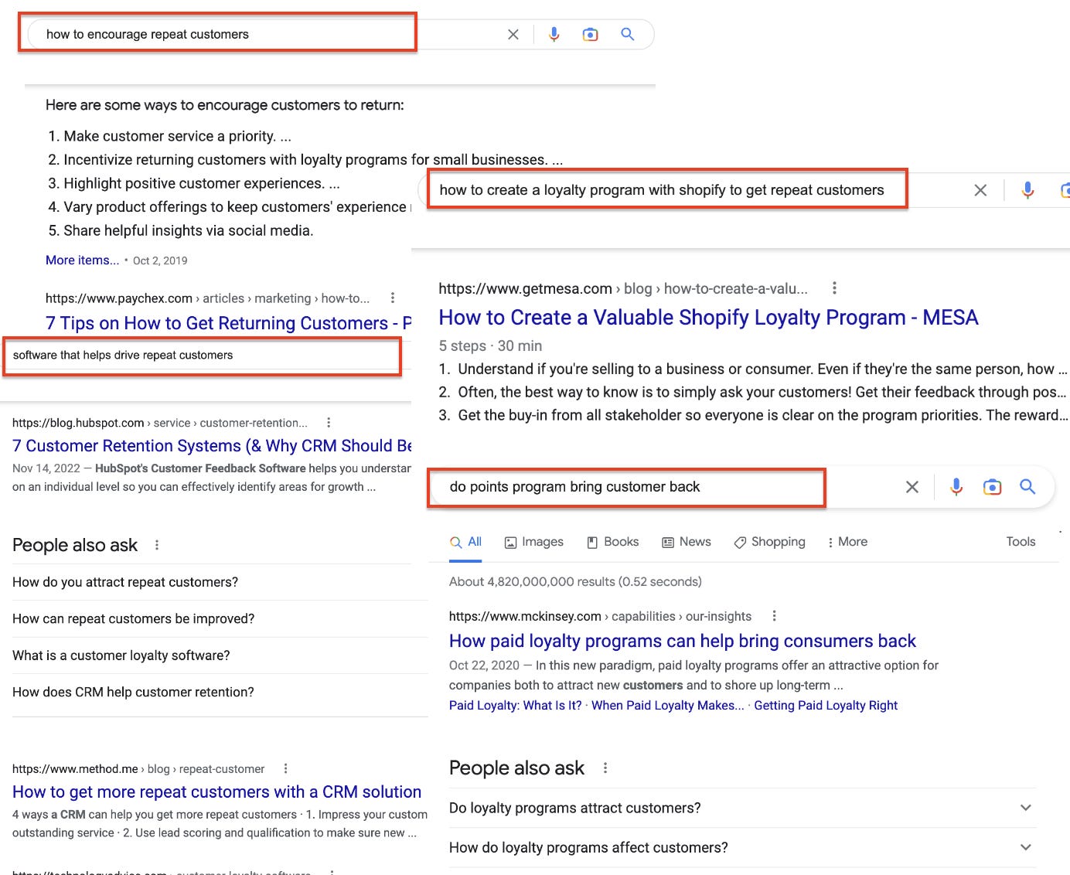Viewport: 1070px width, 875px height.
Task: Click '5 steps · 30 min' text under MESA result
Action: (x=490, y=346)
